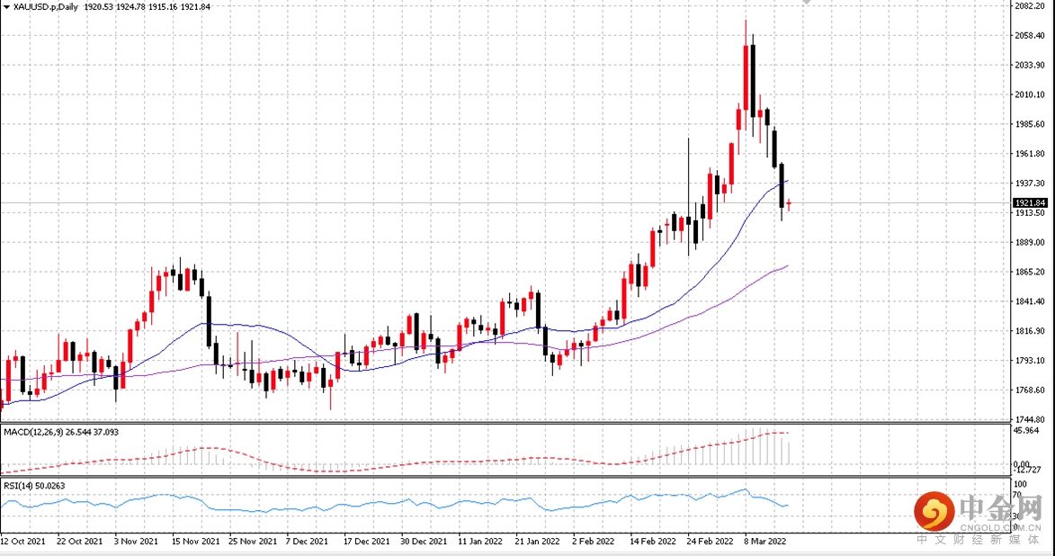Click the 45.964 MACD scale value
The image size is (1055, 556).
[1027, 430]
